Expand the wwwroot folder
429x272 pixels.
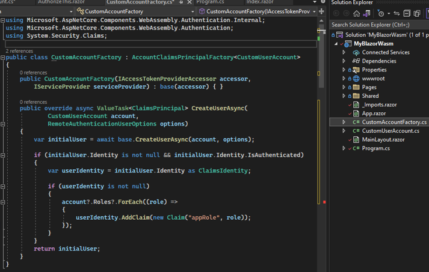click(344, 79)
